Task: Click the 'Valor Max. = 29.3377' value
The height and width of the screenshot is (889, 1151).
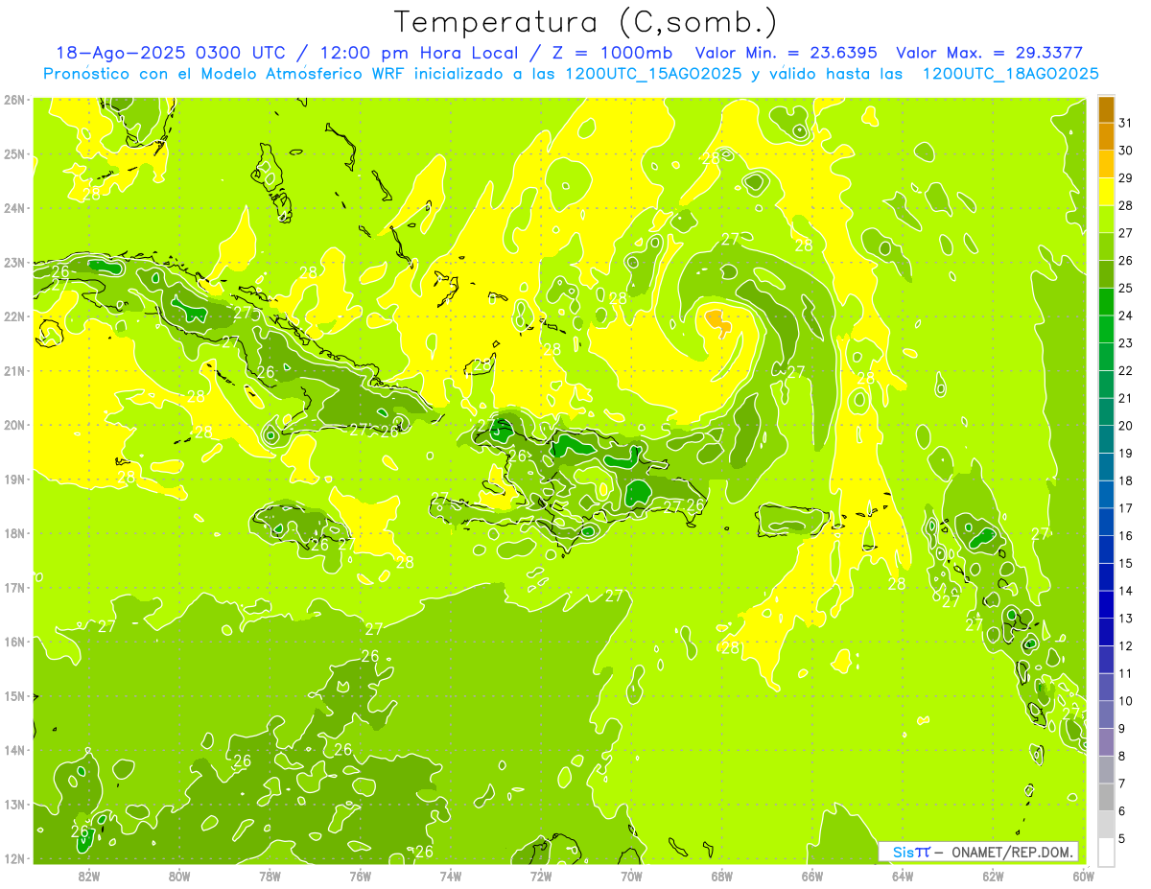Action: click(x=990, y=53)
